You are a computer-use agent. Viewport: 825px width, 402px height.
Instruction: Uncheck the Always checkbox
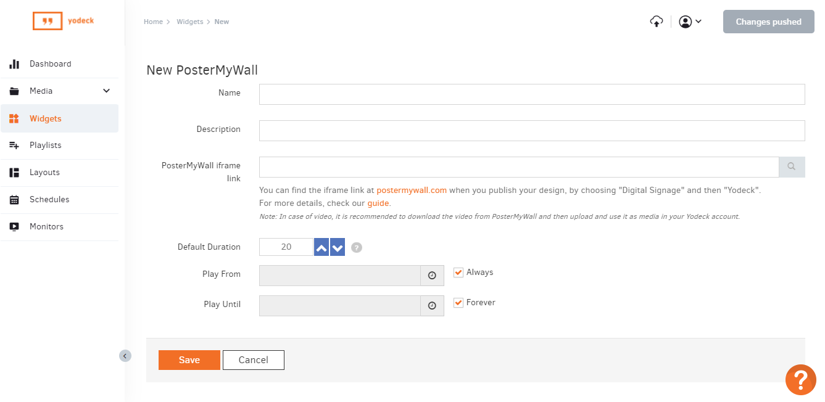(458, 273)
